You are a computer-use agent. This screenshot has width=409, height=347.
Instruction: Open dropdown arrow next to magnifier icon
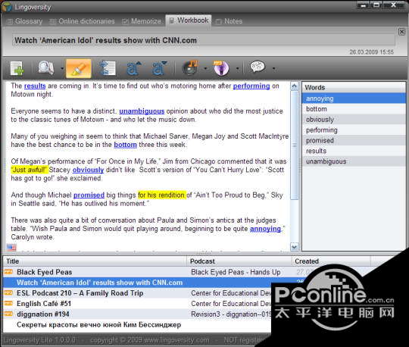62,69
